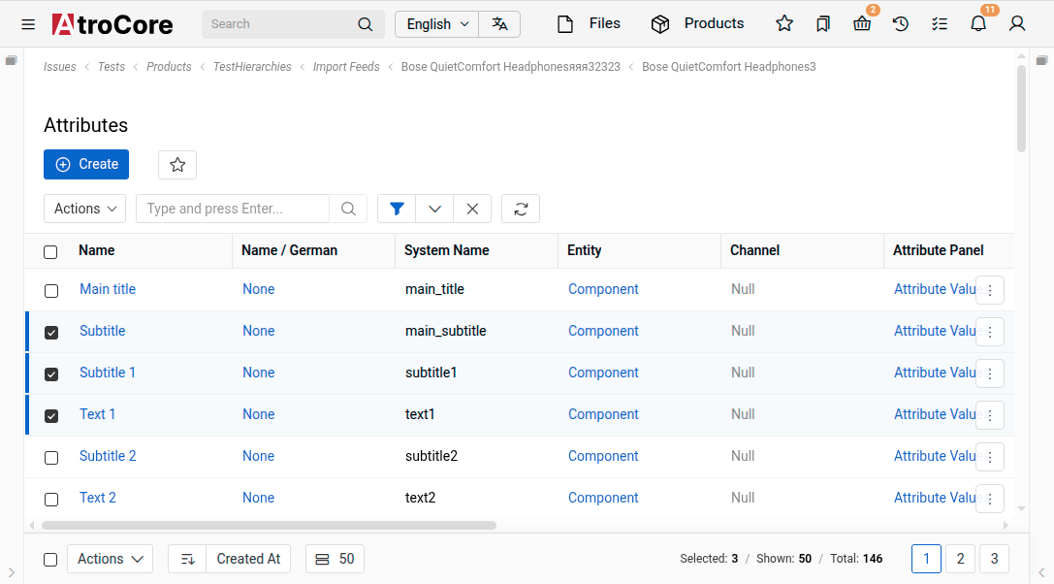The width and height of the screenshot is (1054, 584).
Task: Check the Main title row checkbox
Action: [x=51, y=291]
